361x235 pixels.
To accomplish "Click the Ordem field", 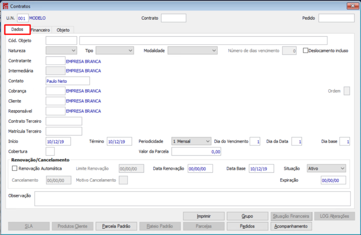I will 347,91.
